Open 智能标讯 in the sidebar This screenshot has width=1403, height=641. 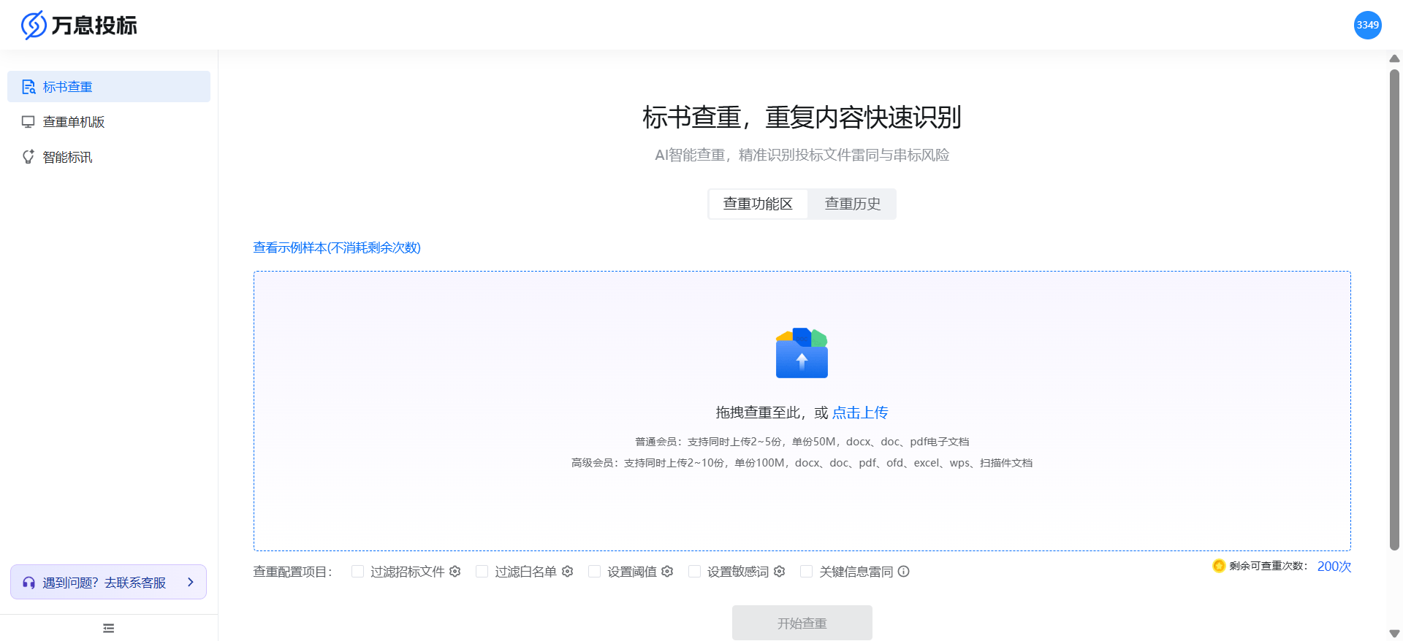tap(109, 157)
